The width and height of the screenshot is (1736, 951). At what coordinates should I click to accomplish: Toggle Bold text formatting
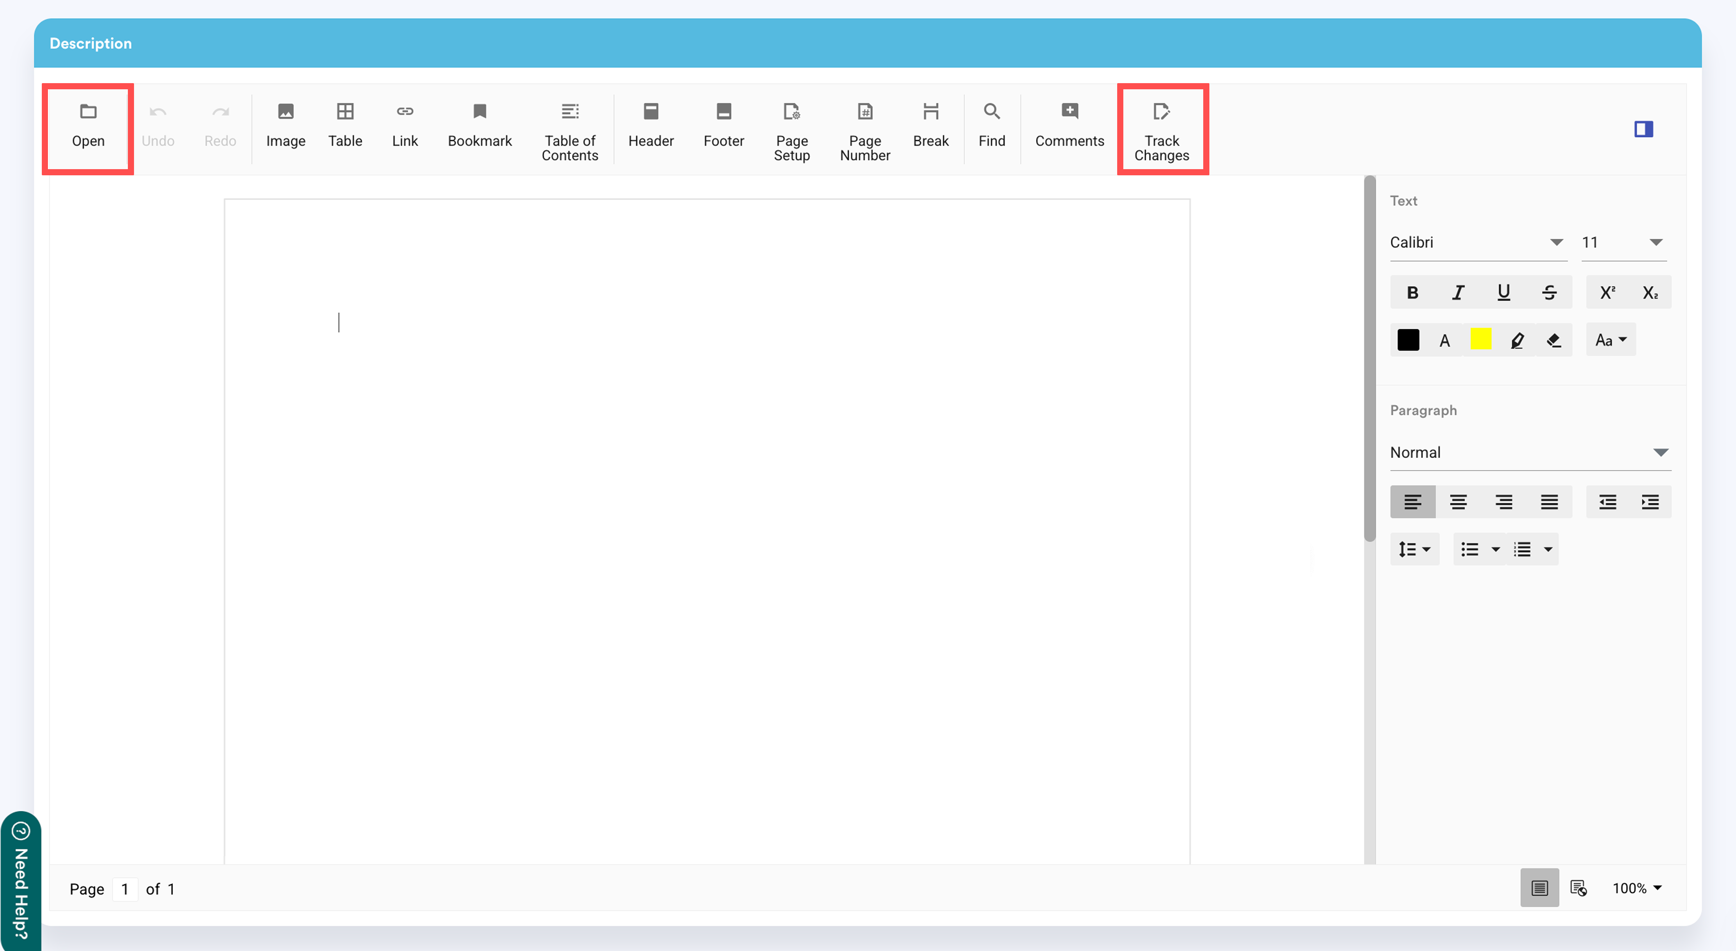(x=1413, y=292)
